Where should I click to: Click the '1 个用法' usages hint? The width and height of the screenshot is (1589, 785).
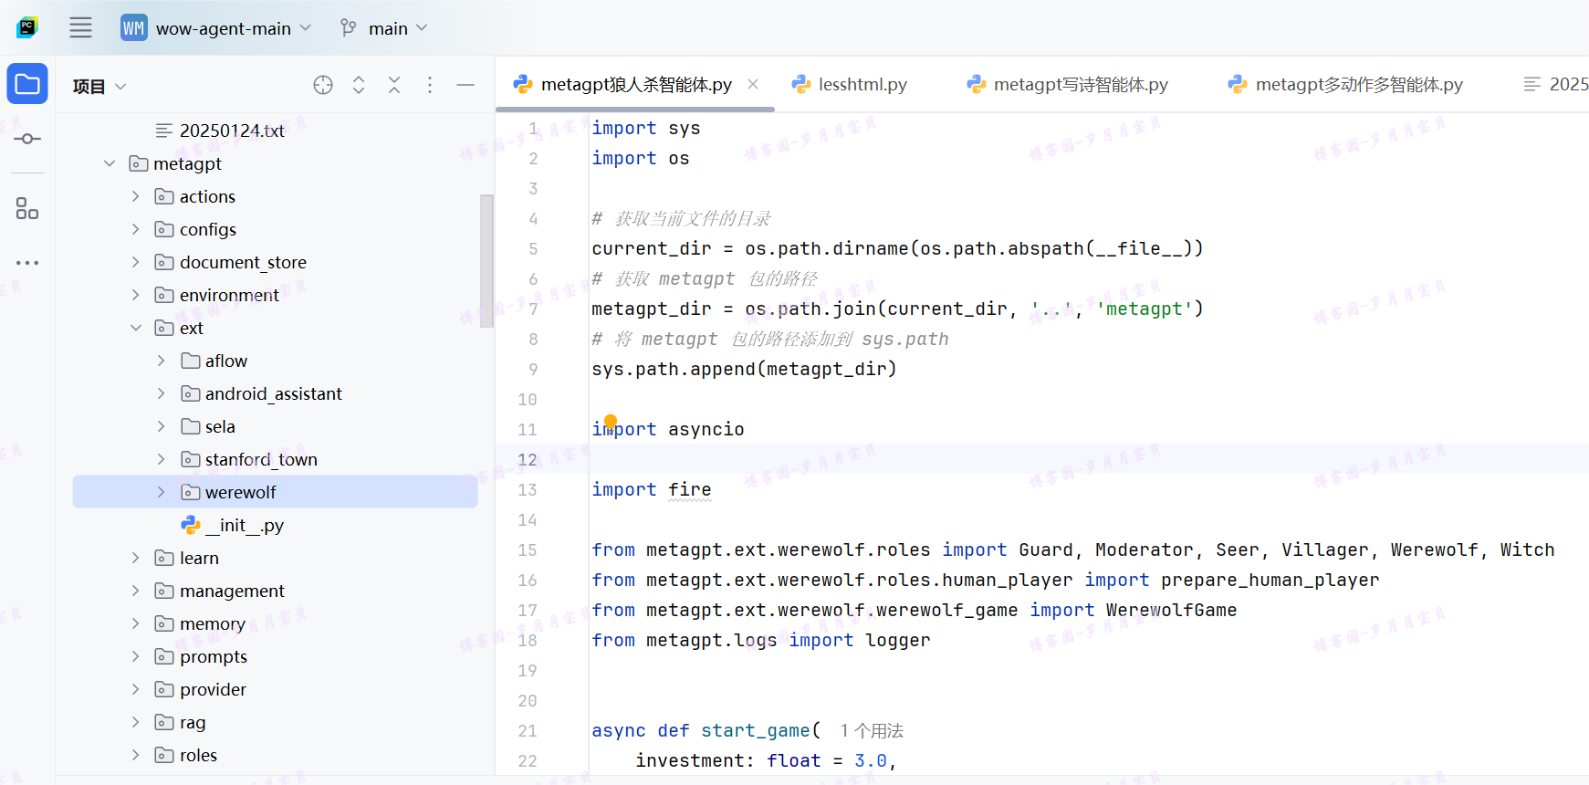click(872, 730)
